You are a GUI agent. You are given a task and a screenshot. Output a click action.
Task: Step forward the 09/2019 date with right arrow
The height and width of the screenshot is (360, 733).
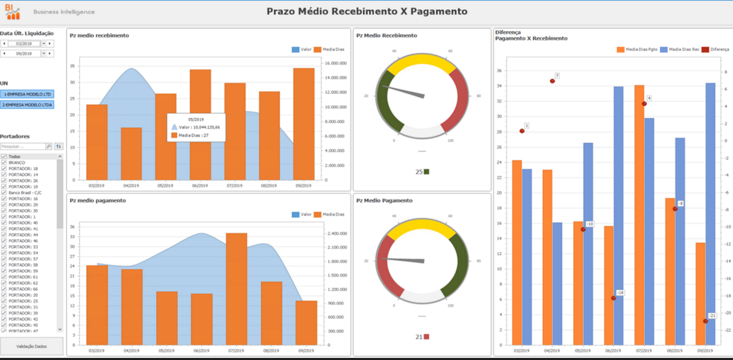(x=51, y=53)
